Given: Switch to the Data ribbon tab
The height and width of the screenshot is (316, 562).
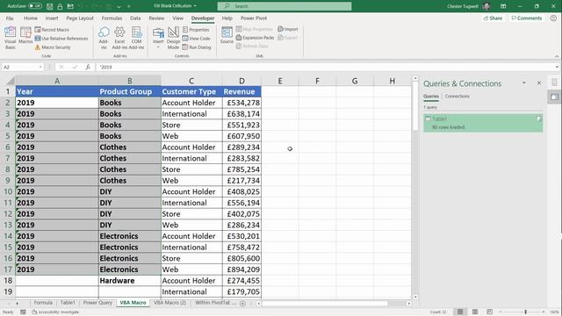Looking at the screenshot, I should point(135,18).
